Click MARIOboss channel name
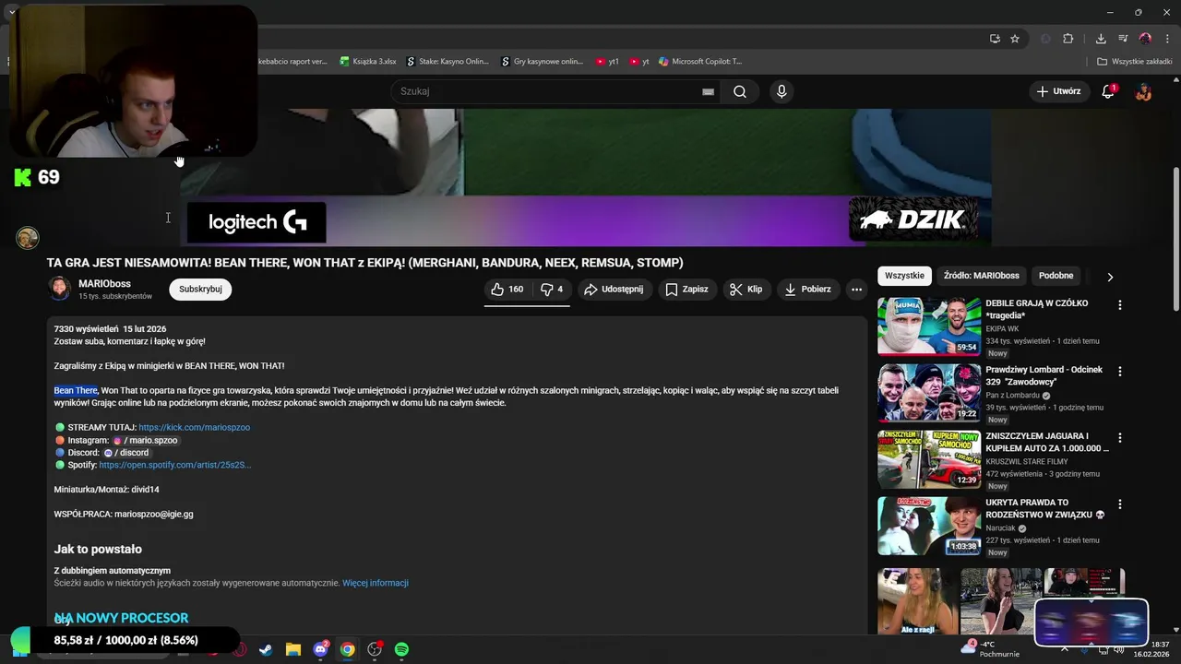1181x664 pixels. point(104,284)
